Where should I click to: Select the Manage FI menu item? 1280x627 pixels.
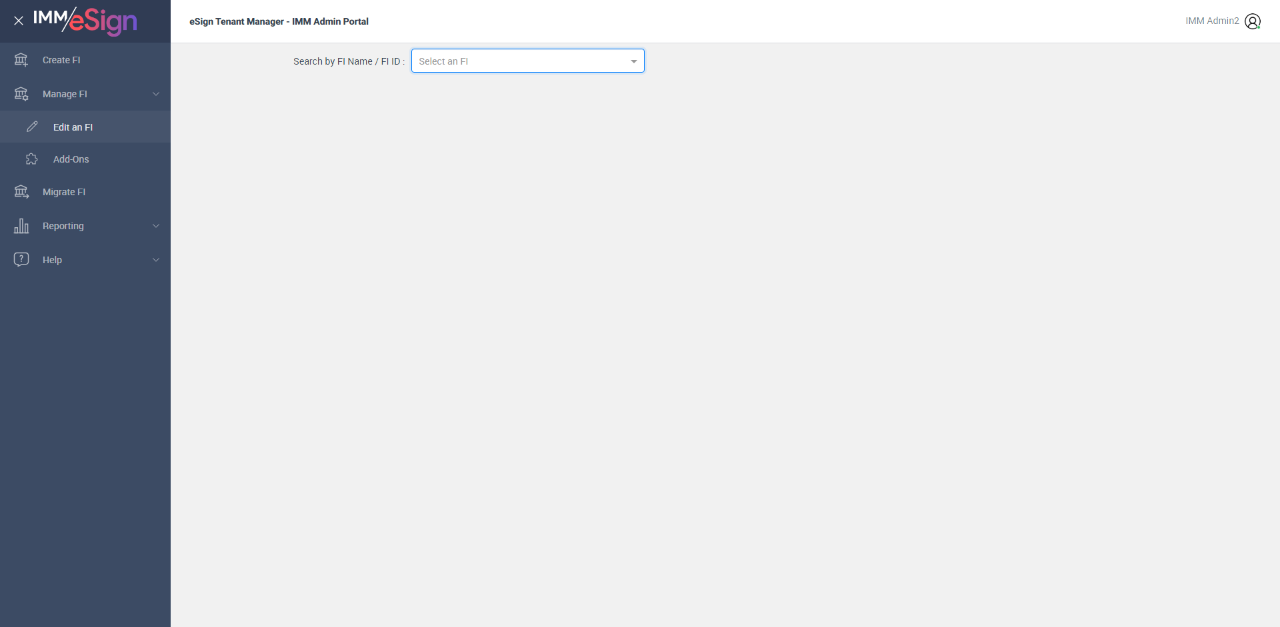[x=85, y=94]
